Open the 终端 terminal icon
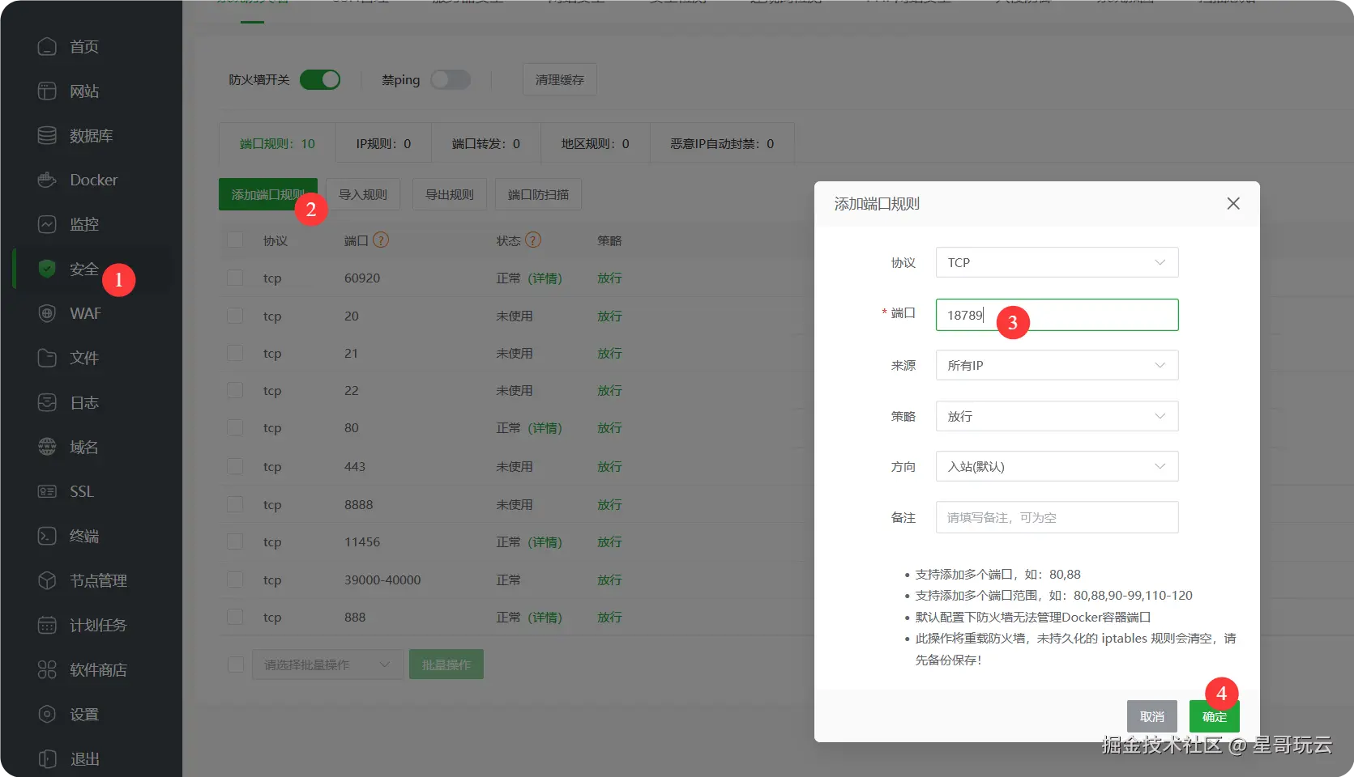Screen dimensions: 1354x777 47,536
